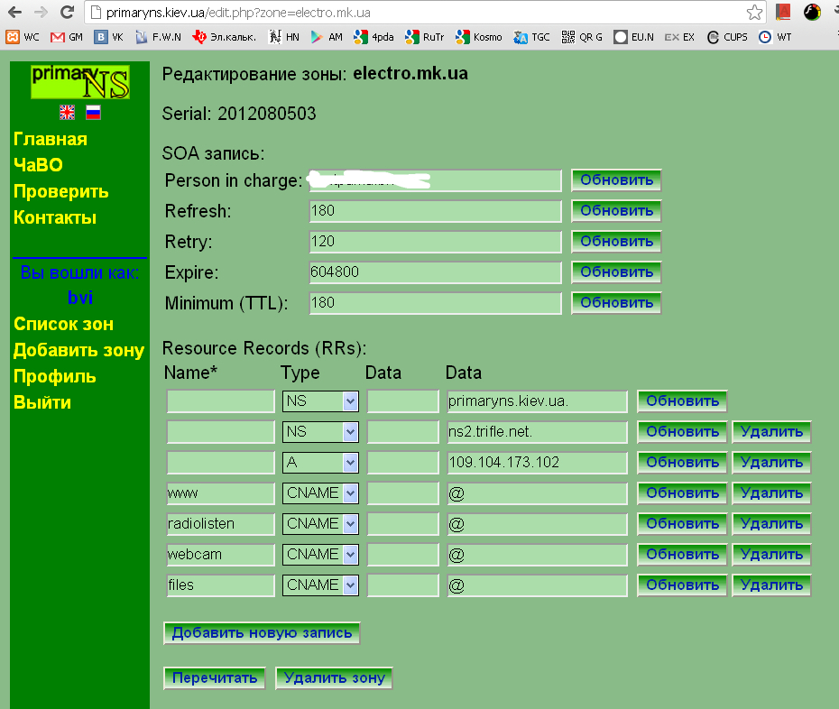Image resolution: width=839 pixels, height=709 pixels.
Task: Open Type dropdown for the webcam record
Action: 320,555
